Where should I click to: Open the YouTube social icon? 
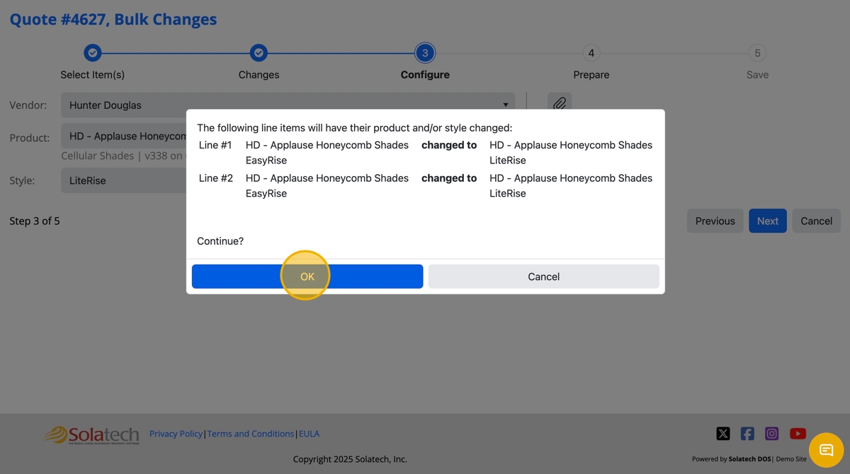(798, 434)
